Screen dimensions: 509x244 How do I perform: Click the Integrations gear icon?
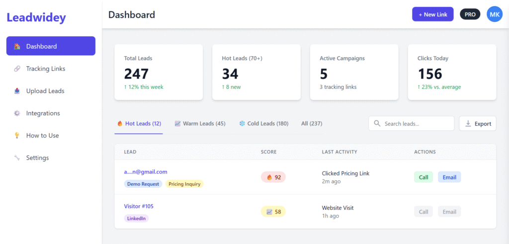(17, 113)
